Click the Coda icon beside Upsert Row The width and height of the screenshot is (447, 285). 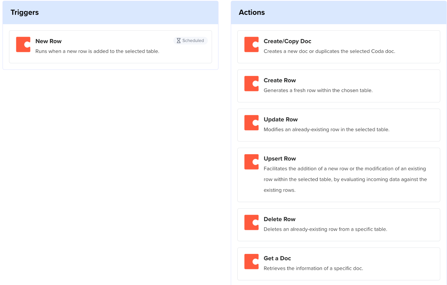tap(251, 162)
